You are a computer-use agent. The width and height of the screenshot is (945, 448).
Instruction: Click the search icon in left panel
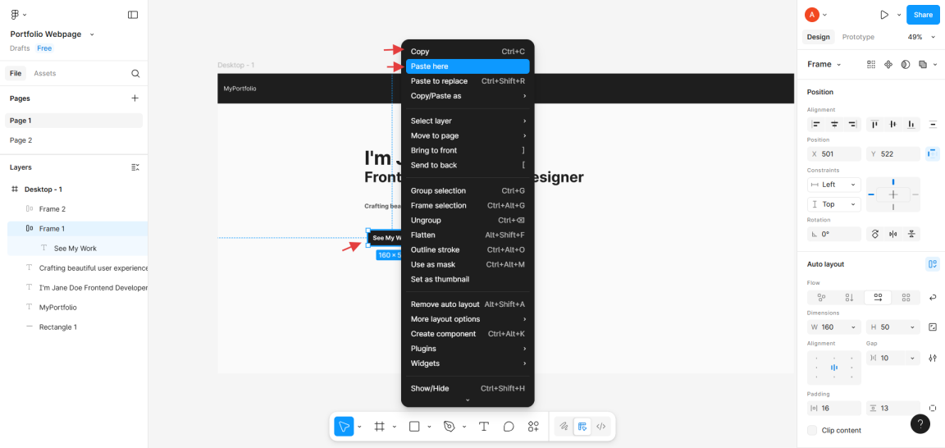135,74
